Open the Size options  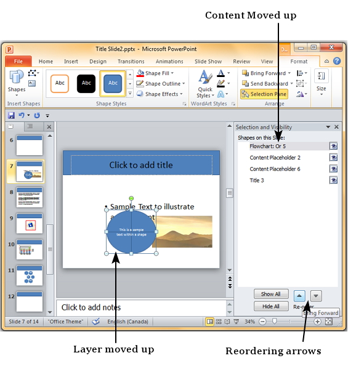[x=322, y=83]
